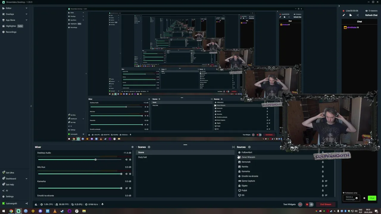The width and height of the screenshot is (381, 214).
Task: Mute Desktop Audio speaker icon
Action: [x=126, y=160]
